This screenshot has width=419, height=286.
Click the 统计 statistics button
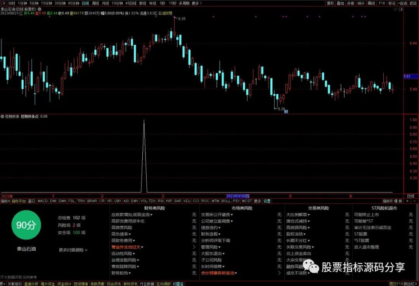361,3
